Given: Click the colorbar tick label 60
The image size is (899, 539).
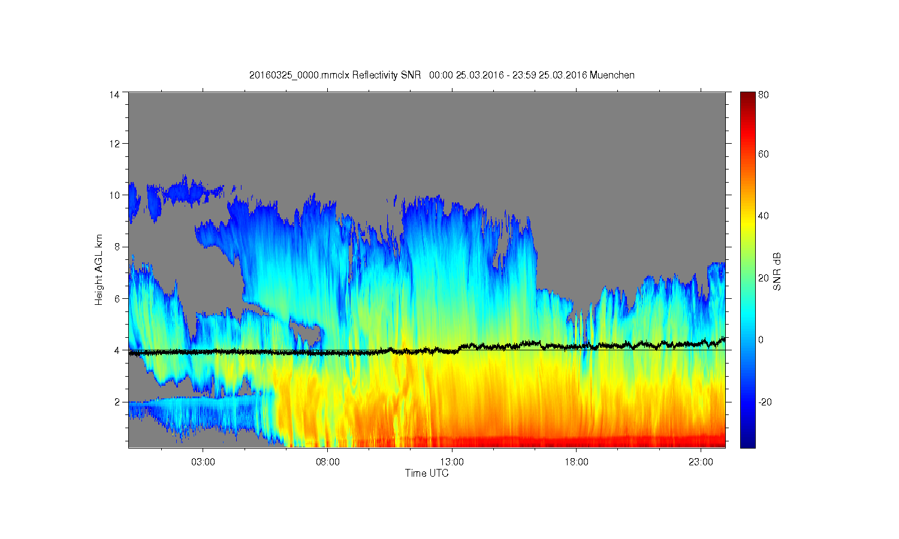Looking at the screenshot, I should click(764, 154).
